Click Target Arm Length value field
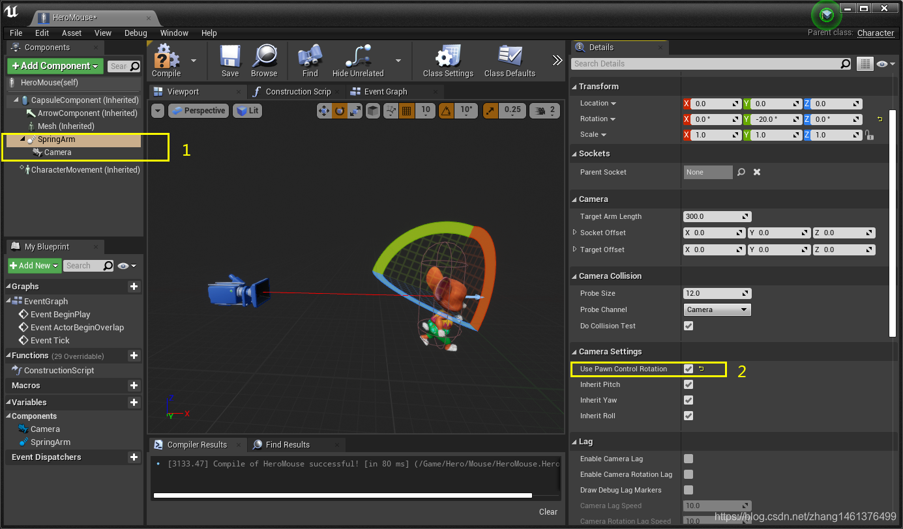This screenshot has height=529, width=903. click(x=717, y=216)
